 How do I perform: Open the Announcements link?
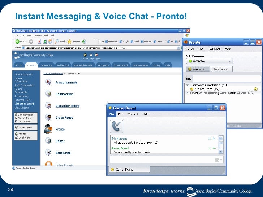click(66, 82)
